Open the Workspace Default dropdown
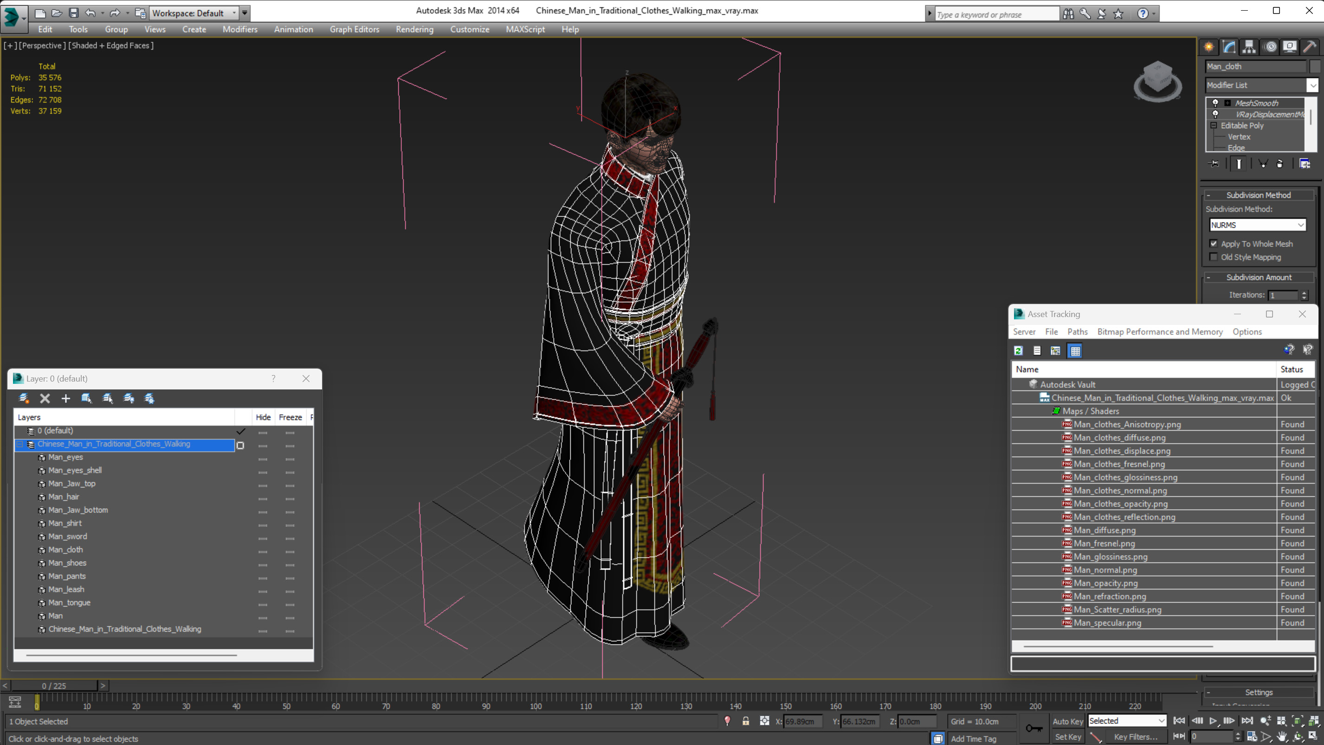 194,13
